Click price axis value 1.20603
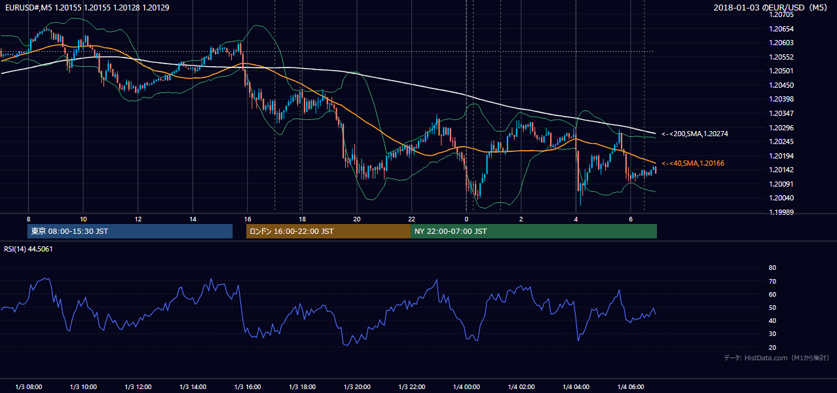 tap(782, 43)
